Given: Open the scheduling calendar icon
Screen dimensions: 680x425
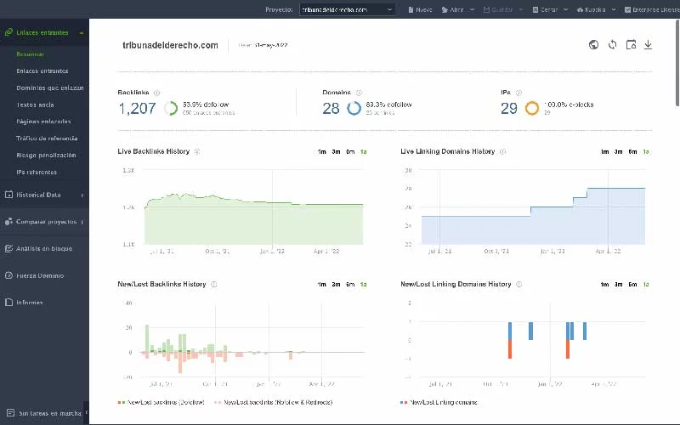Looking at the screenshot, I should pyautogui.click(x=631, y=45).
